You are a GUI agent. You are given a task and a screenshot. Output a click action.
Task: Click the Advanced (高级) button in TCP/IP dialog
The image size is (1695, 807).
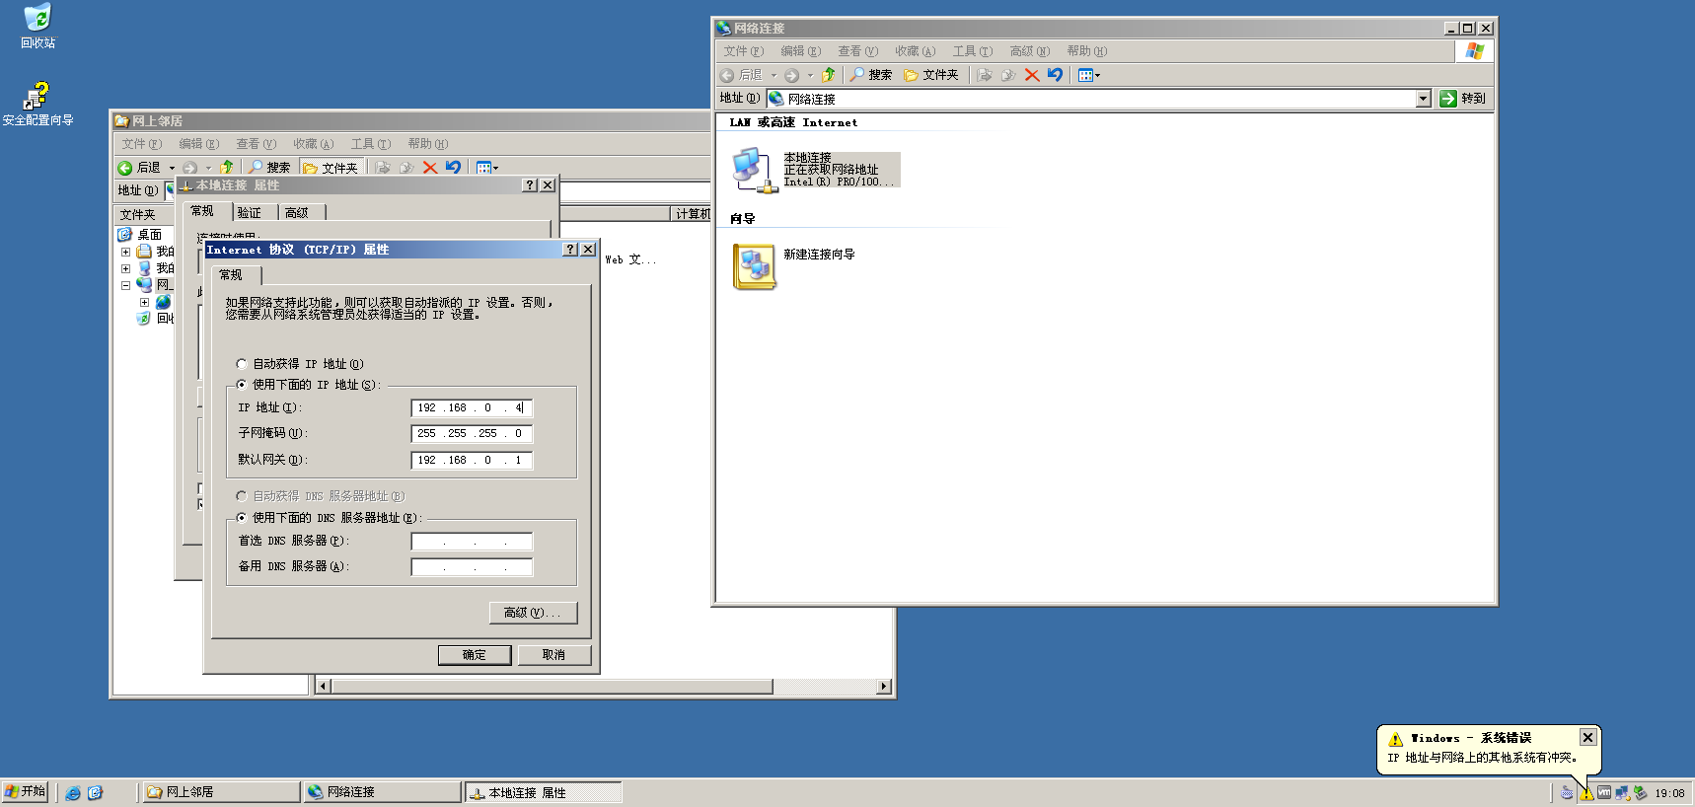point(533,613)
